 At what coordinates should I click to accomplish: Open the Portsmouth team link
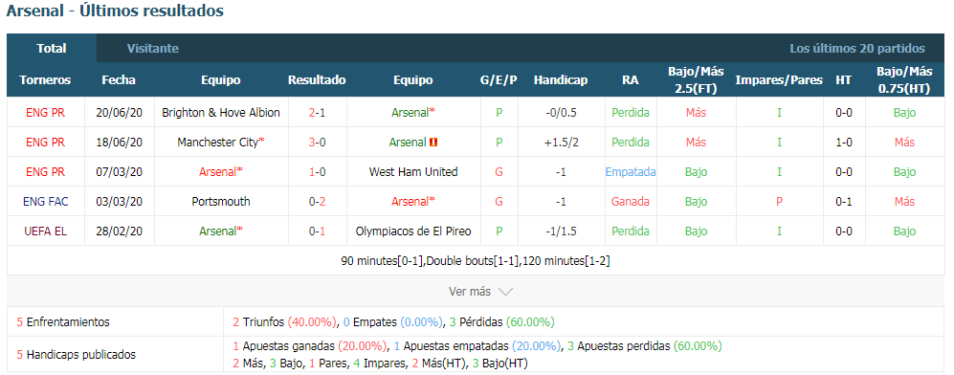pyautogui.click(x=221, y=202)
